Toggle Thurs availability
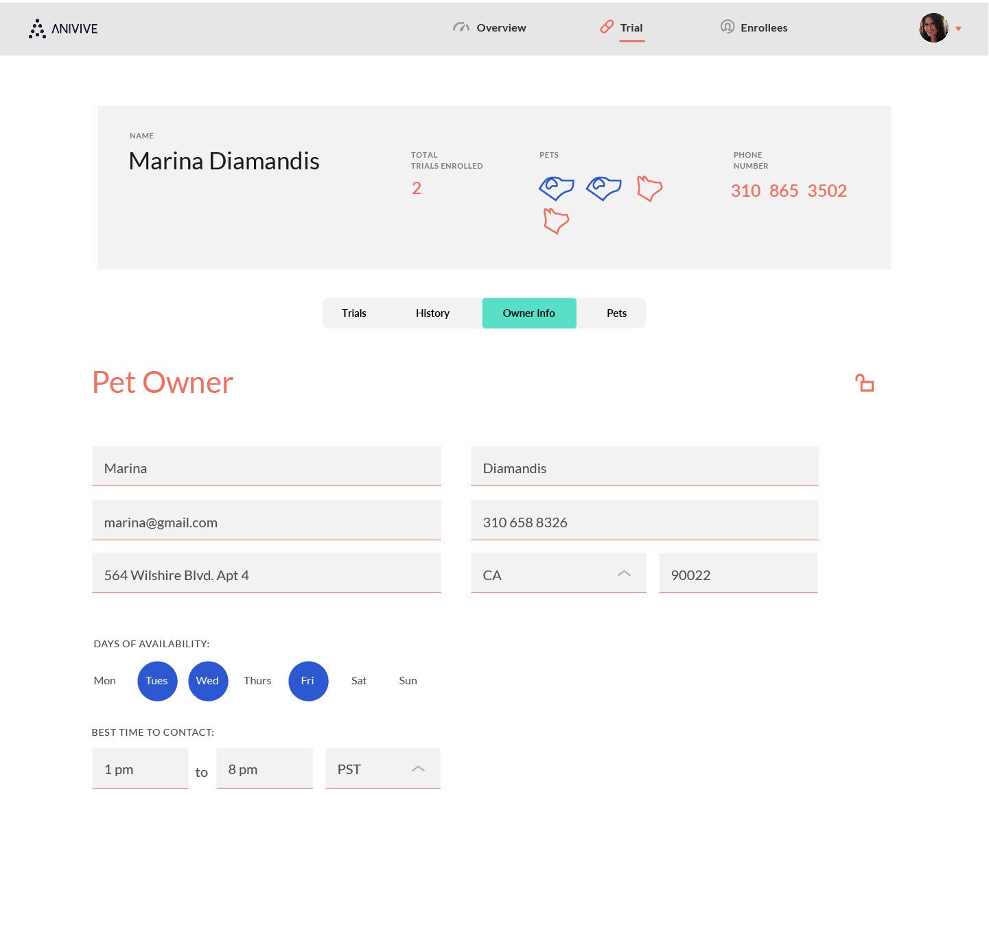The height and width of the screenshot is (925, 989). 258,681
